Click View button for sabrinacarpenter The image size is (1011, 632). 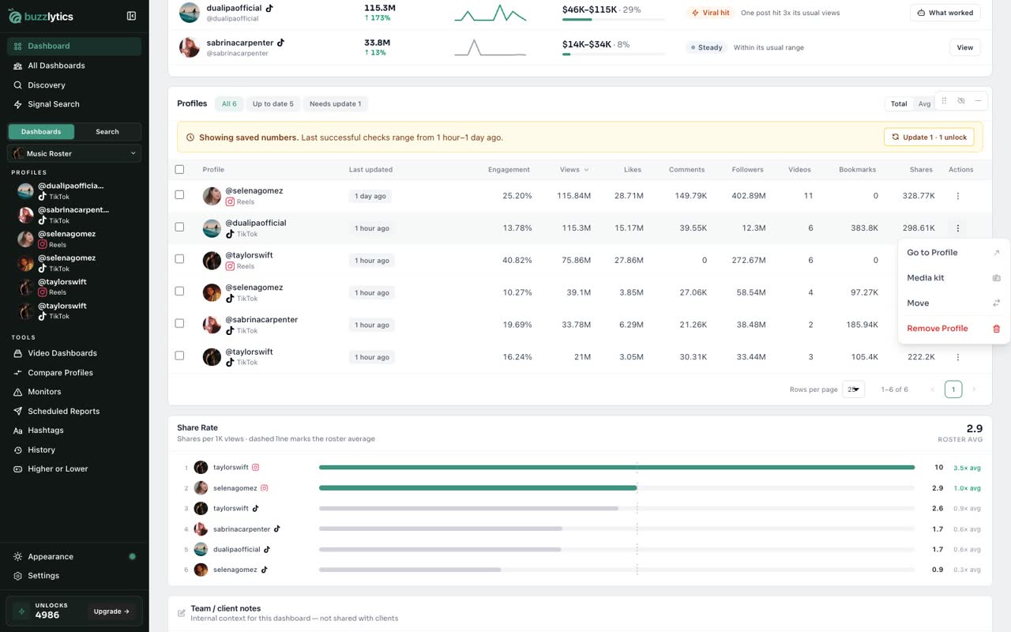[x=965, y=47]
